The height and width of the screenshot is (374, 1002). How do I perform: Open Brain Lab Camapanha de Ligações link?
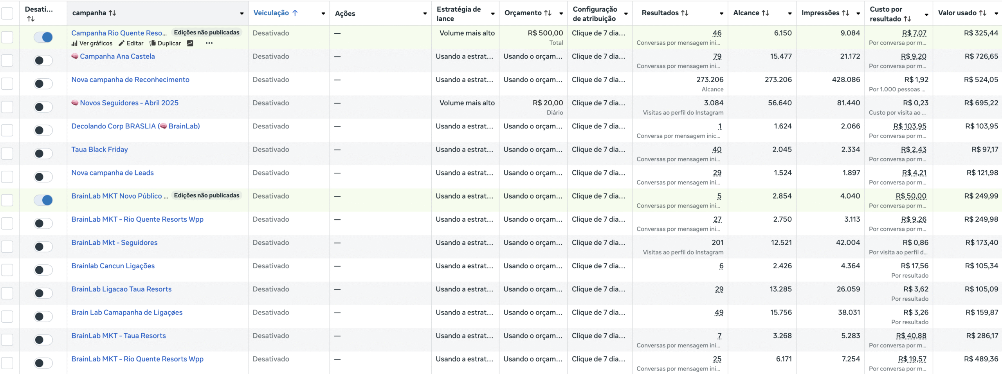coord(127,313)
